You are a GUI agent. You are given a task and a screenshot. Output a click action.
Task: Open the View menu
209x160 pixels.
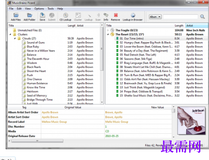28,9
